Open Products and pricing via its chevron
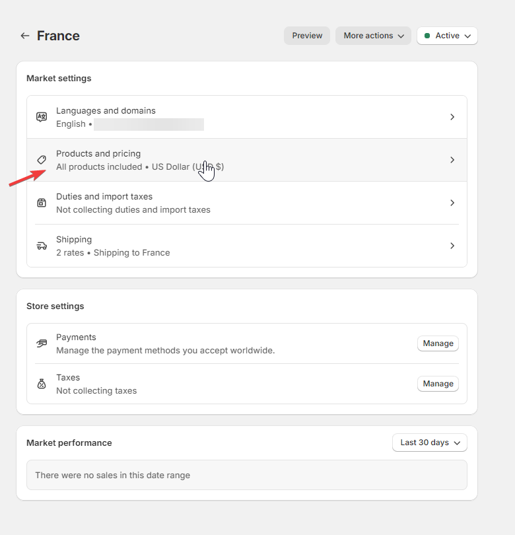Viewport: 515px width, 535px height. tap(452, 160)
